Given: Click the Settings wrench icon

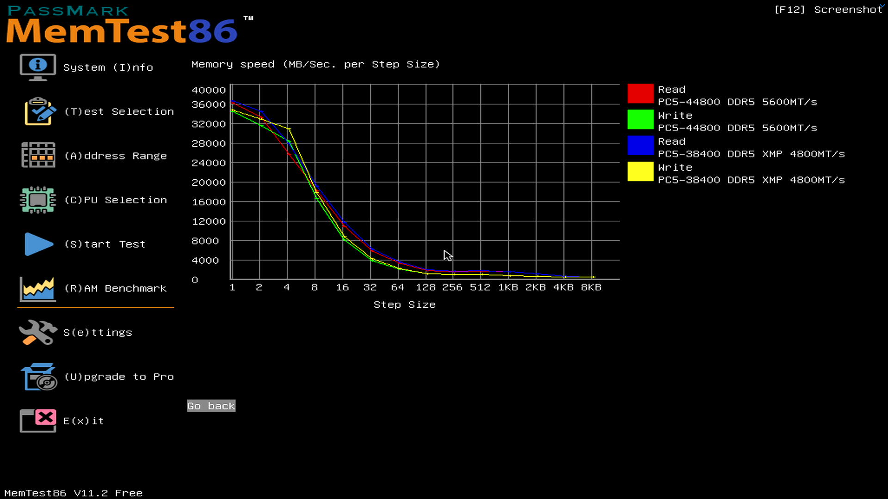Looking at the screenshot, I should tap(37, 332).
